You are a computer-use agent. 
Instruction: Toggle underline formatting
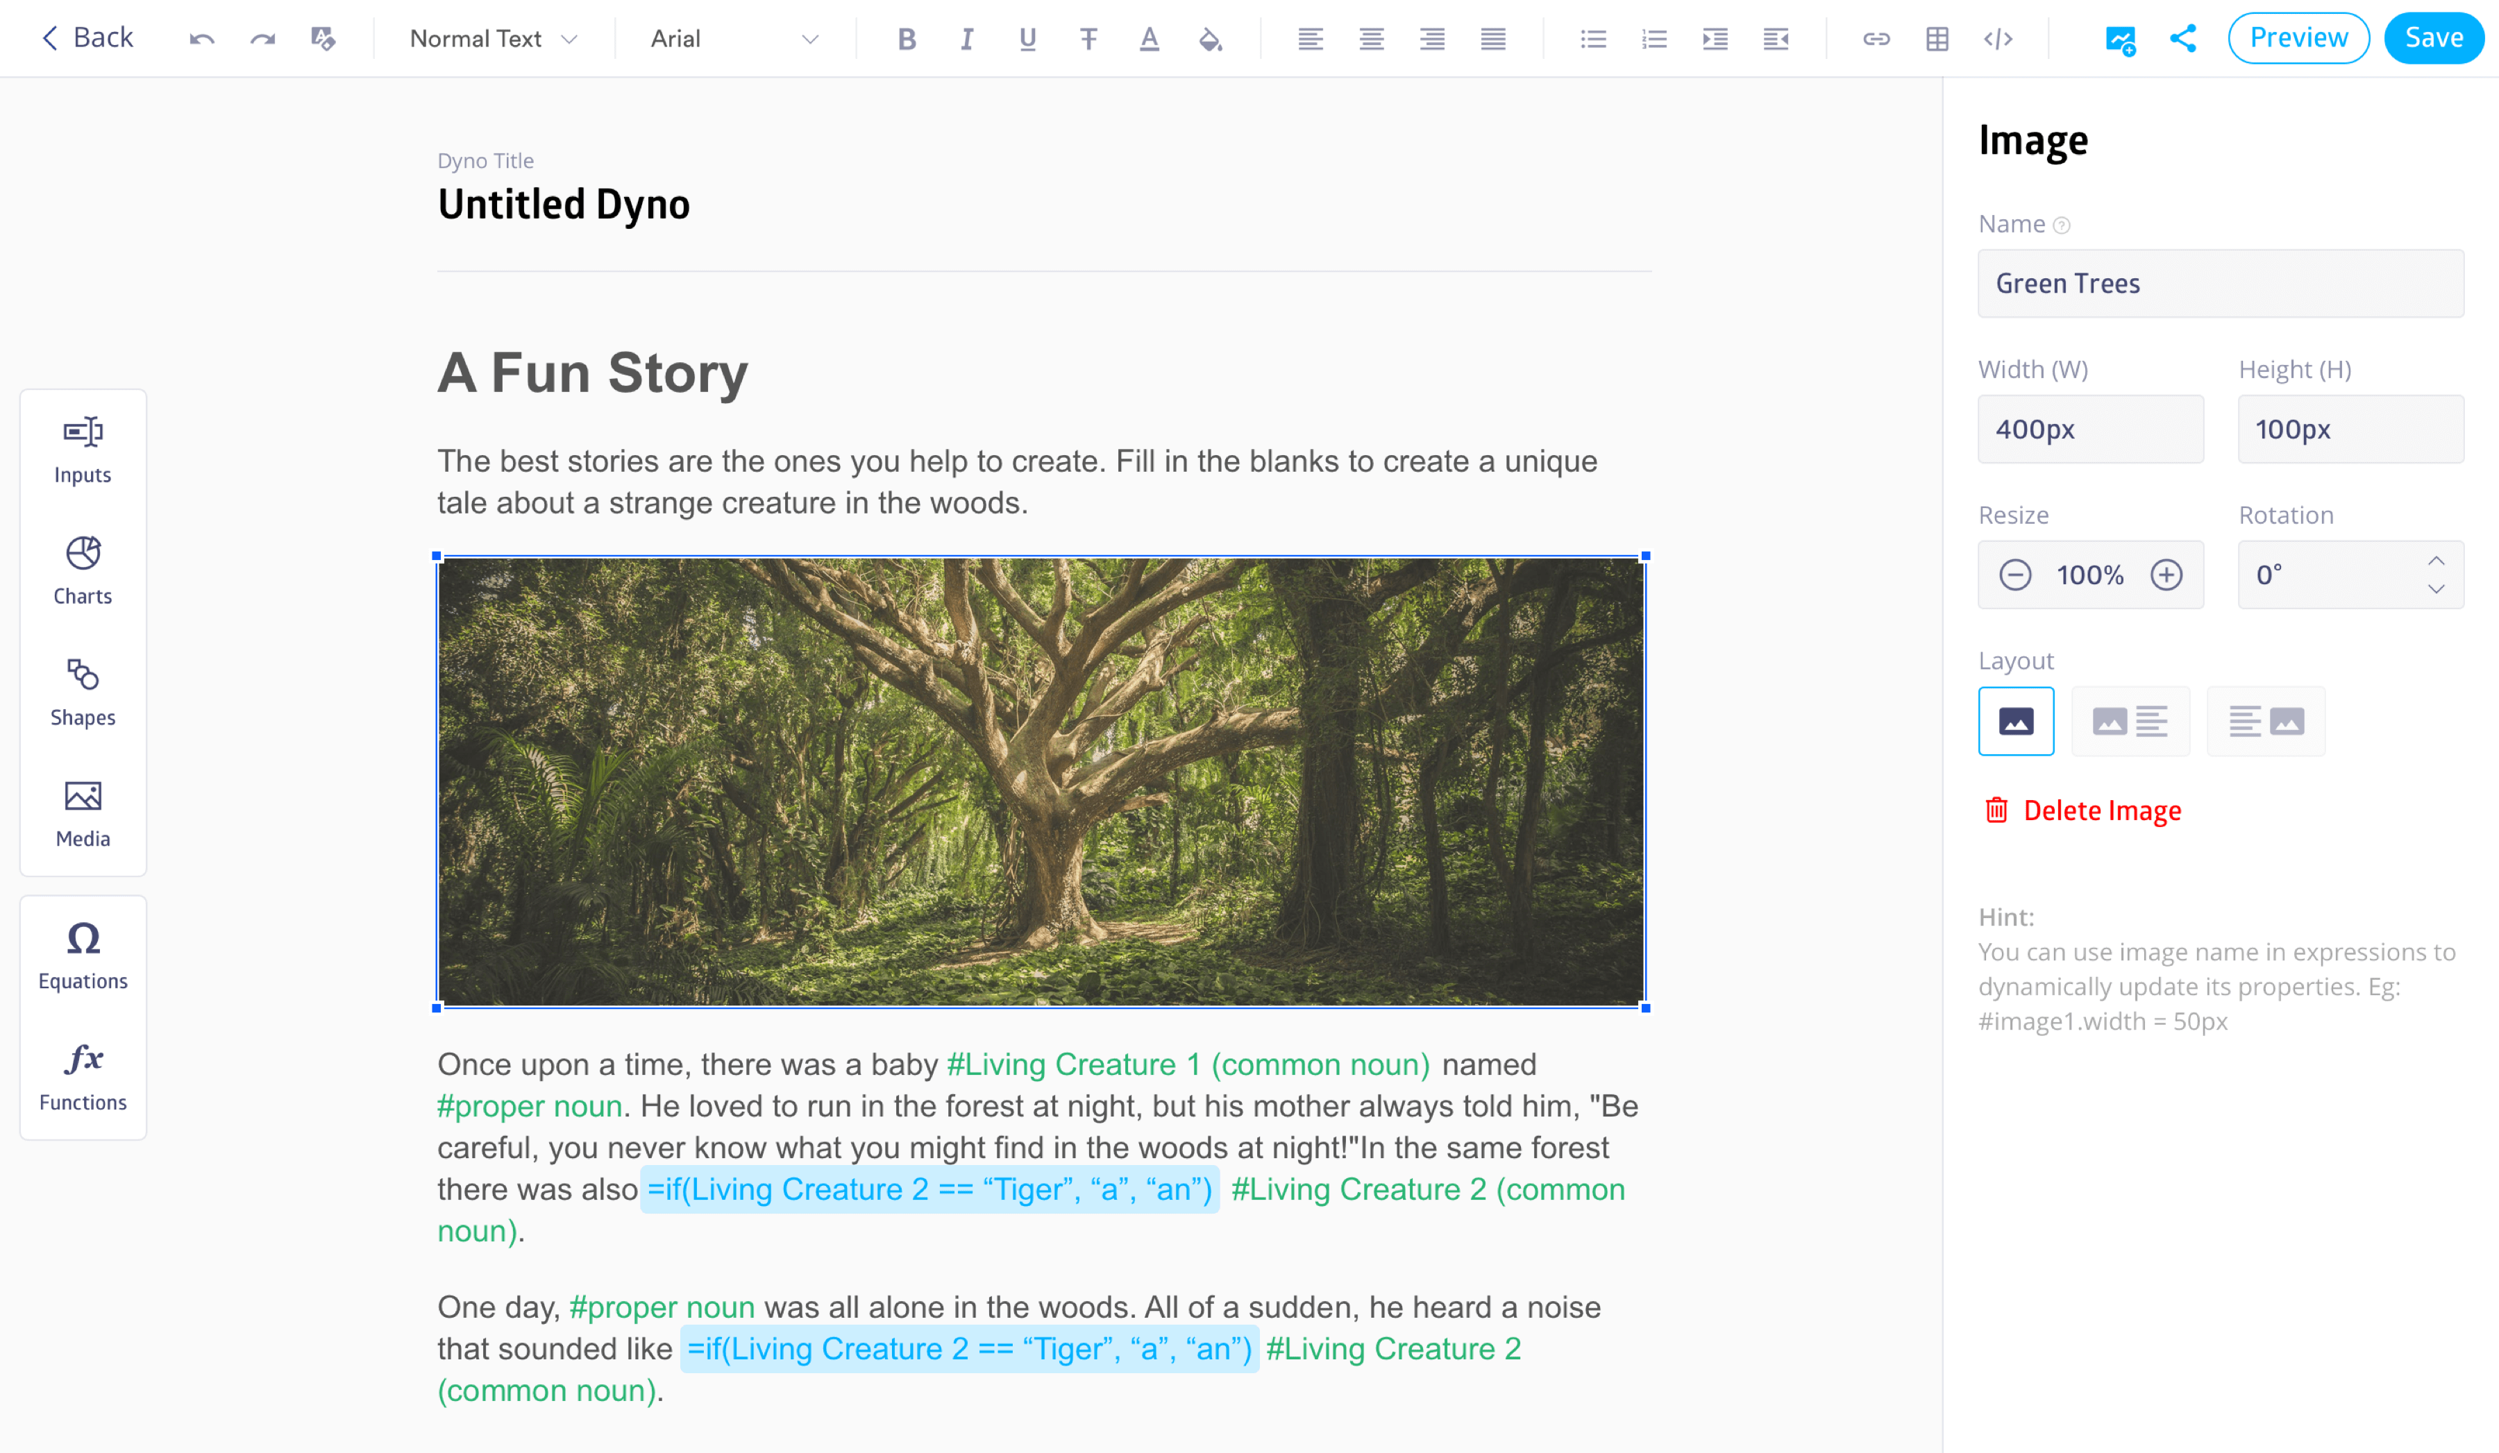pos(1027,39)
